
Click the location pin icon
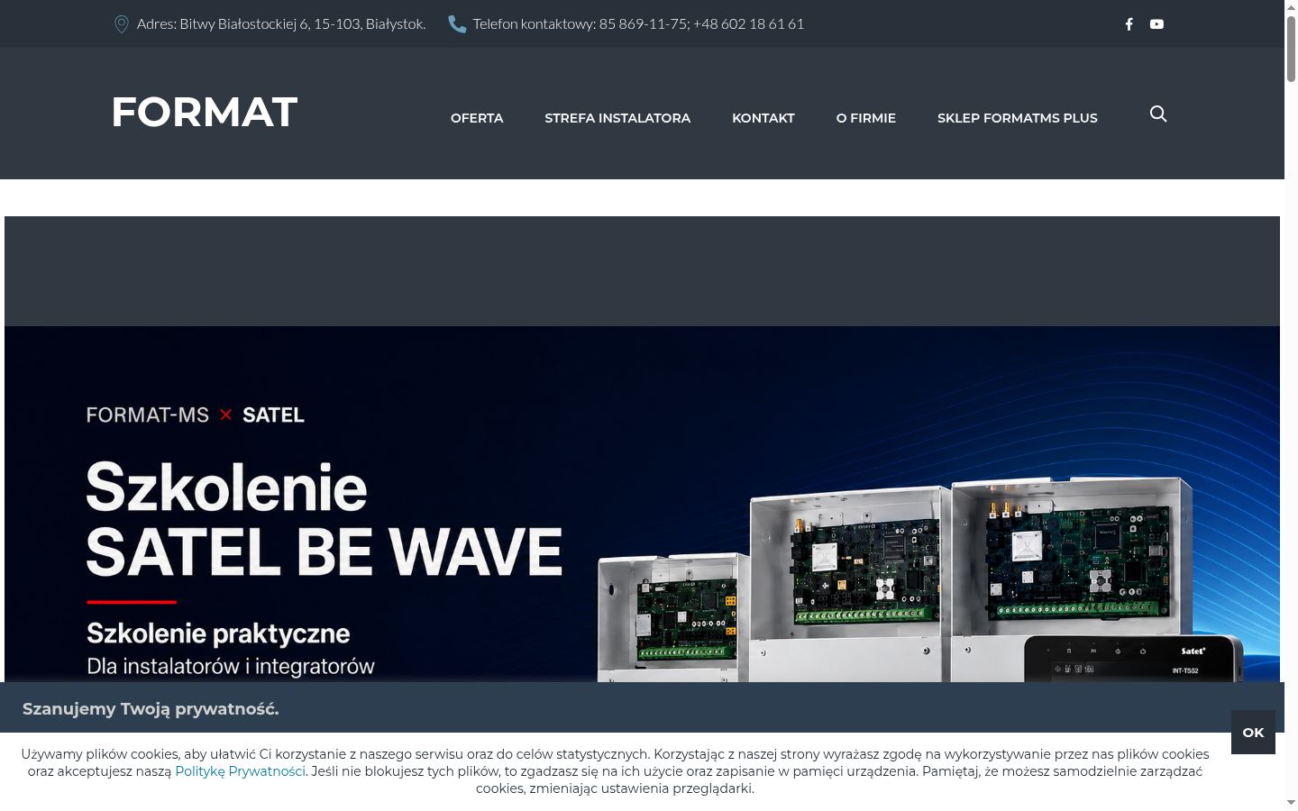[x=122, y=24]
